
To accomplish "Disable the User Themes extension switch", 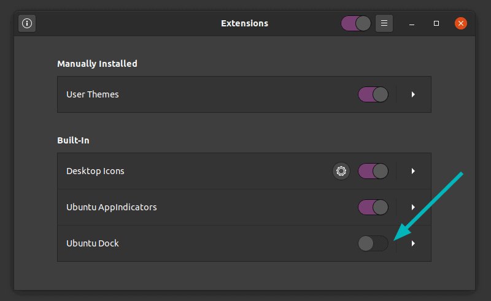I will [x=373, y=94].
